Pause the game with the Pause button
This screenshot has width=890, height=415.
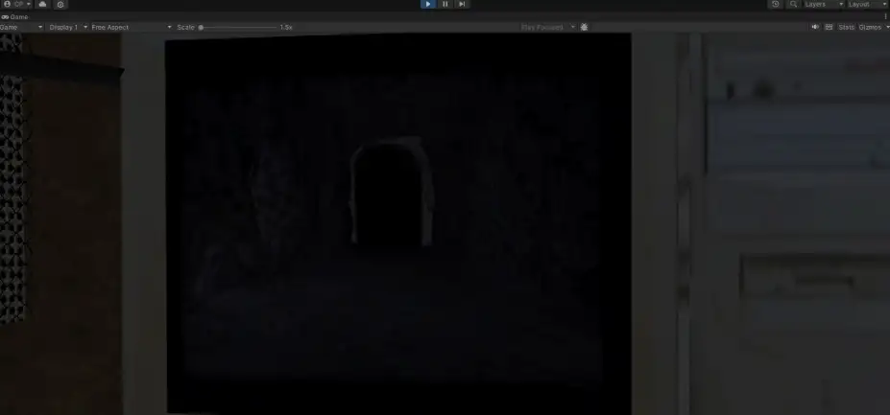[445, 4]
